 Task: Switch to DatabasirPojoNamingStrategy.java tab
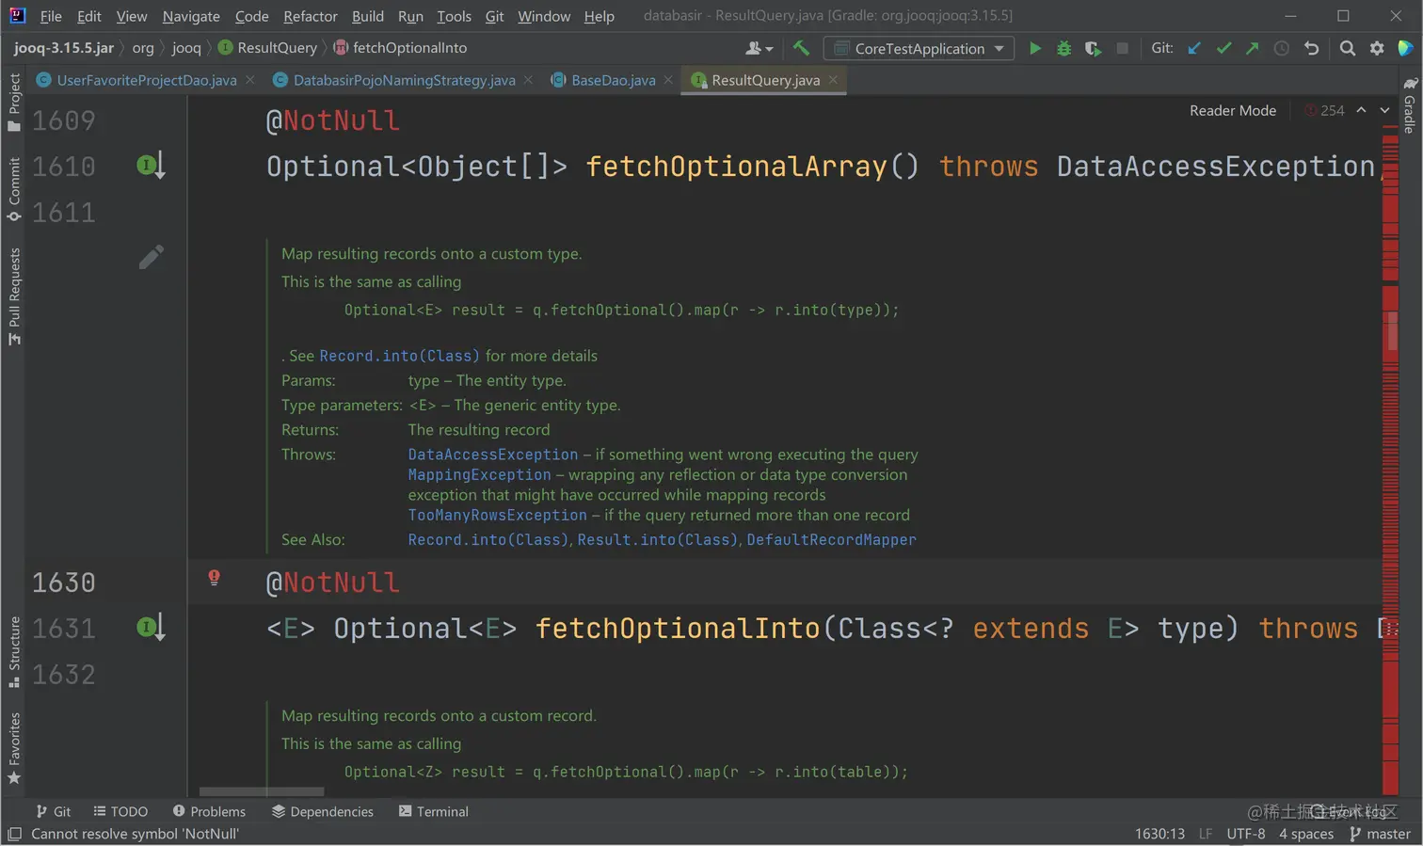click(x=404, y=80)
